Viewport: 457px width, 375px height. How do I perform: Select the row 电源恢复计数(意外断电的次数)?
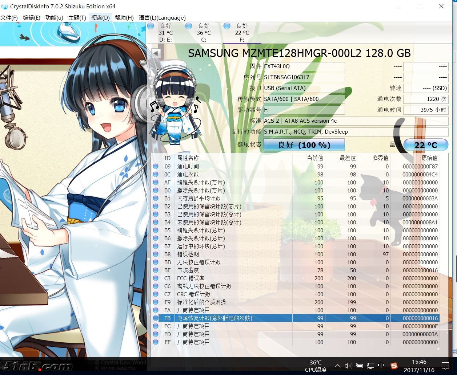[x=296, y=318]
